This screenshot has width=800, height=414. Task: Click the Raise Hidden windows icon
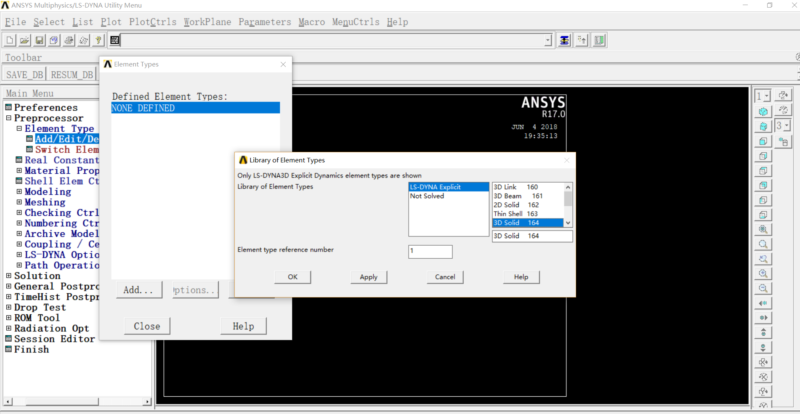[x=564, y=40]
